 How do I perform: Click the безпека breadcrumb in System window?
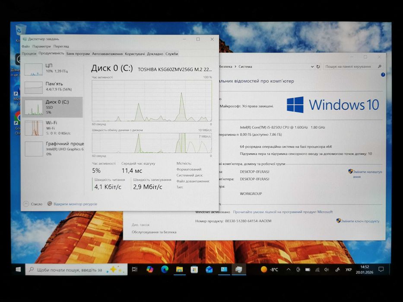226,66
